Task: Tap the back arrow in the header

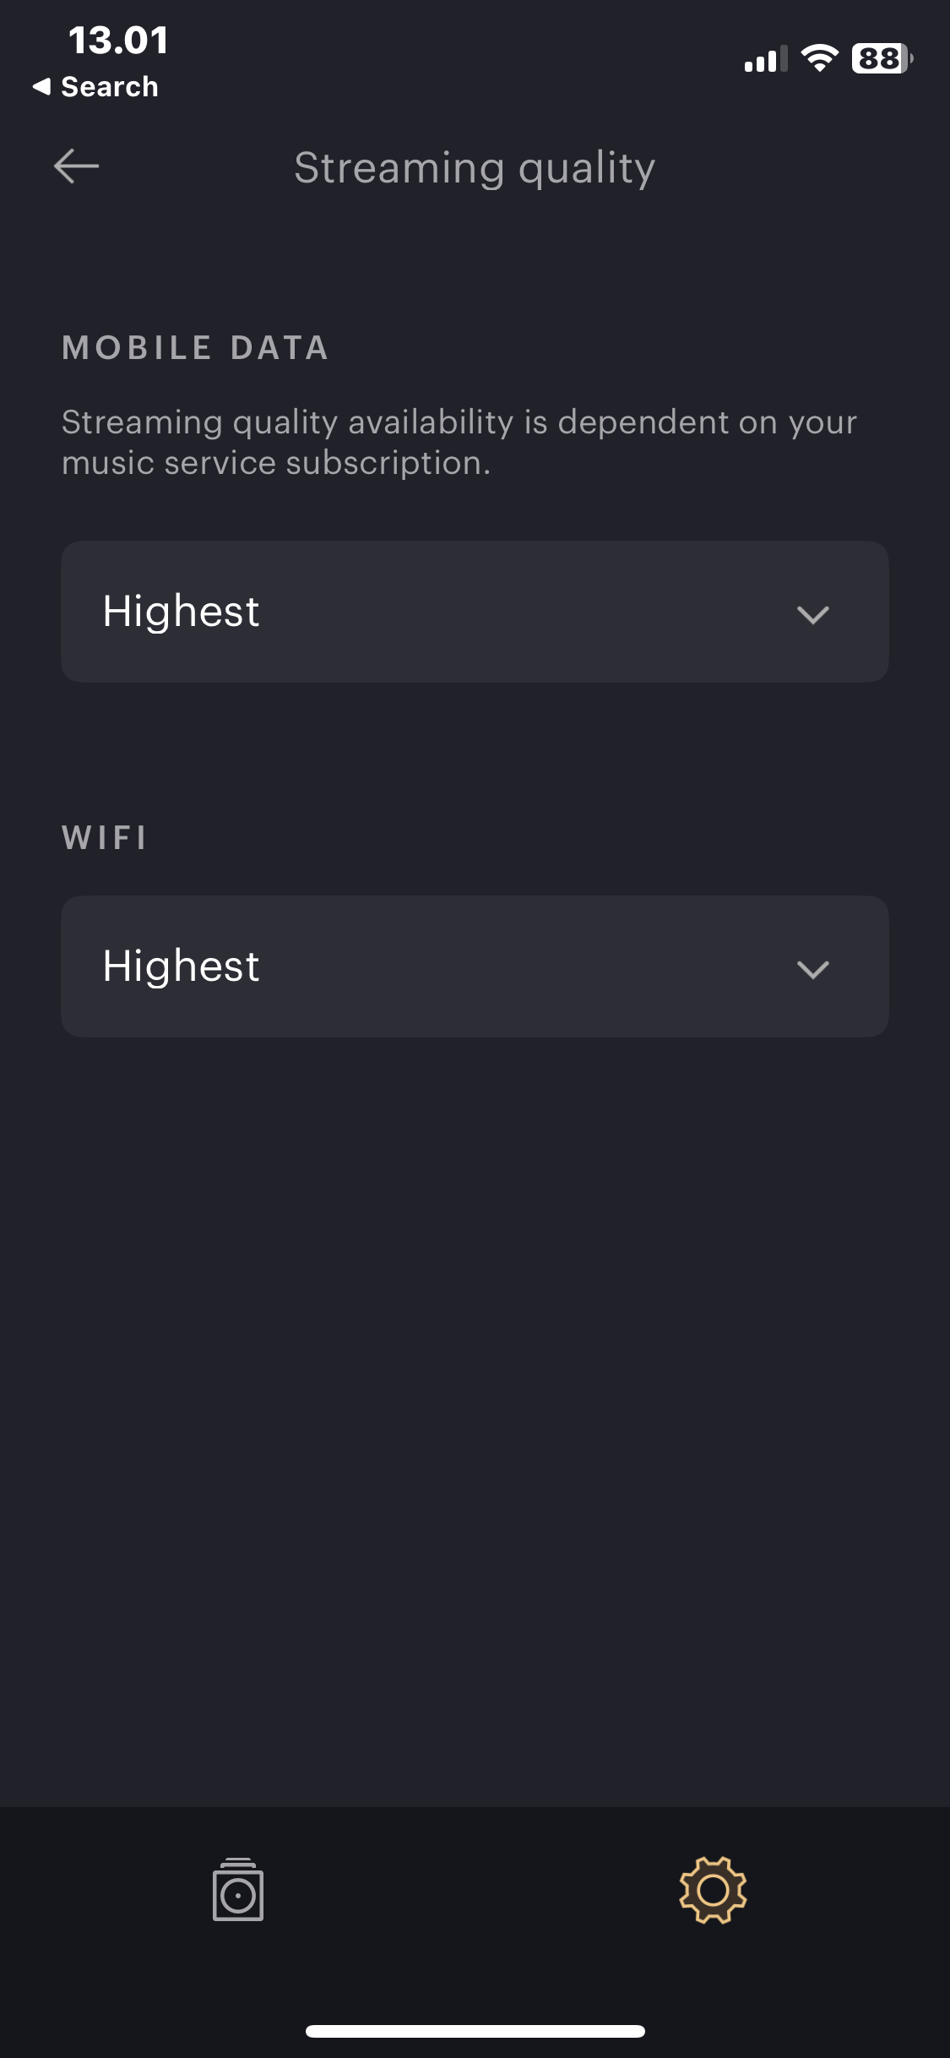Action: click(76, 166)
